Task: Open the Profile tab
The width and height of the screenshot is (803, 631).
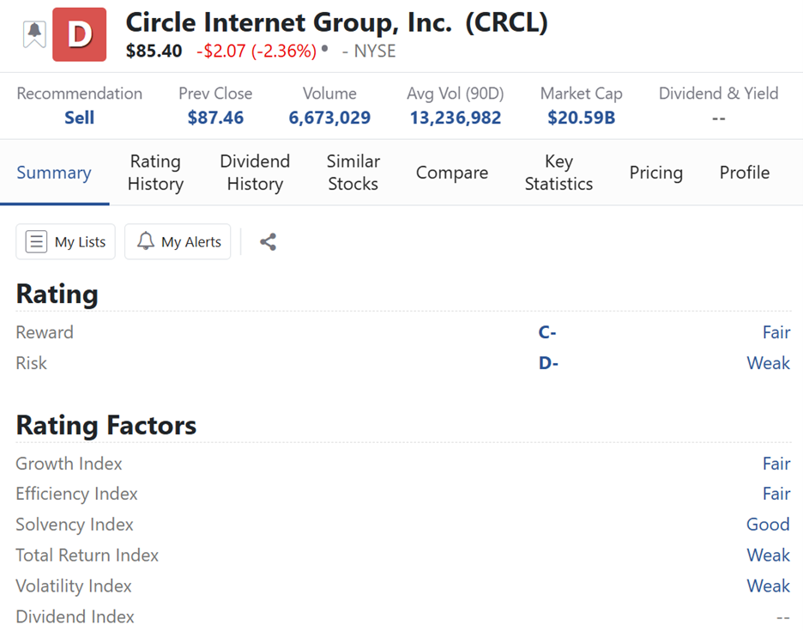Action: point(744,173)
